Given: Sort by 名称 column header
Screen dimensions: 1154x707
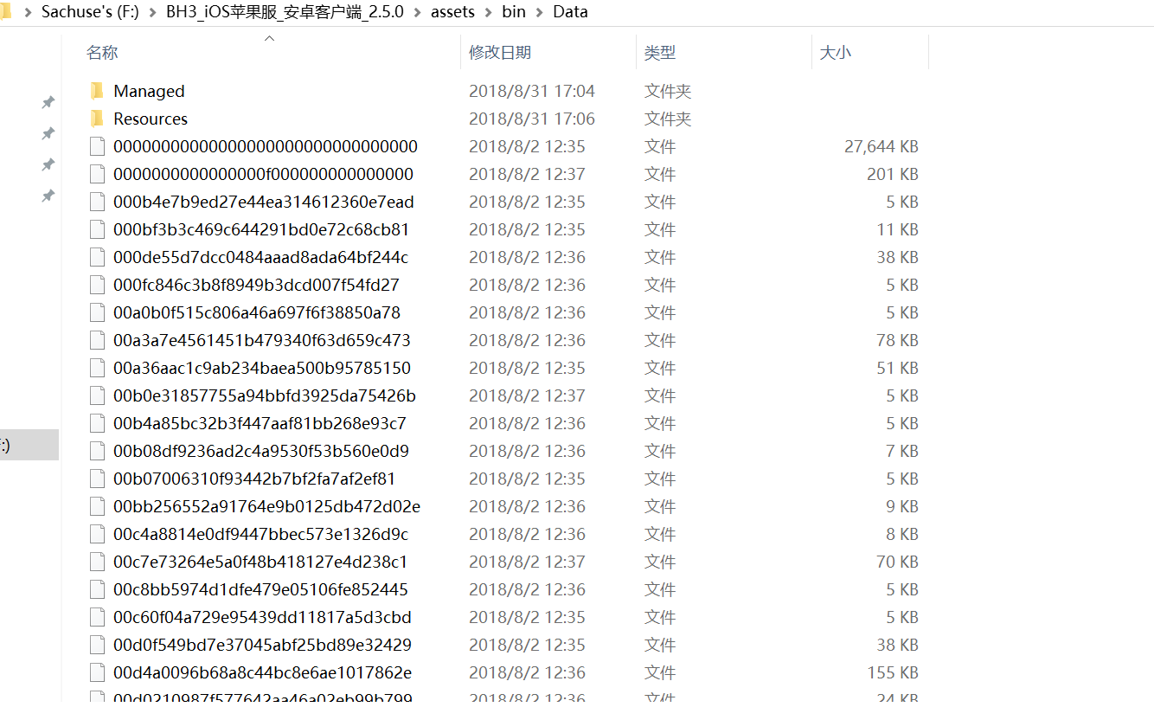Looking at the screenshot, I should click(102, 53).
